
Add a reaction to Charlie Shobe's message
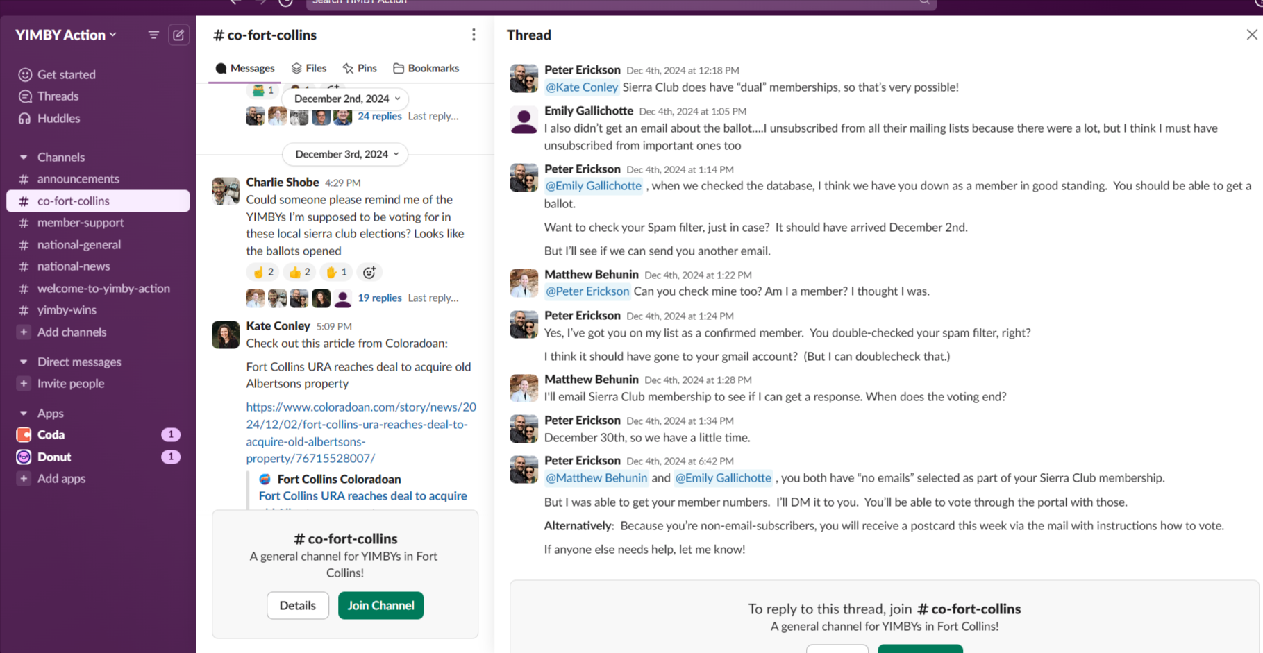pyautogui.click(x=369, y=273)
